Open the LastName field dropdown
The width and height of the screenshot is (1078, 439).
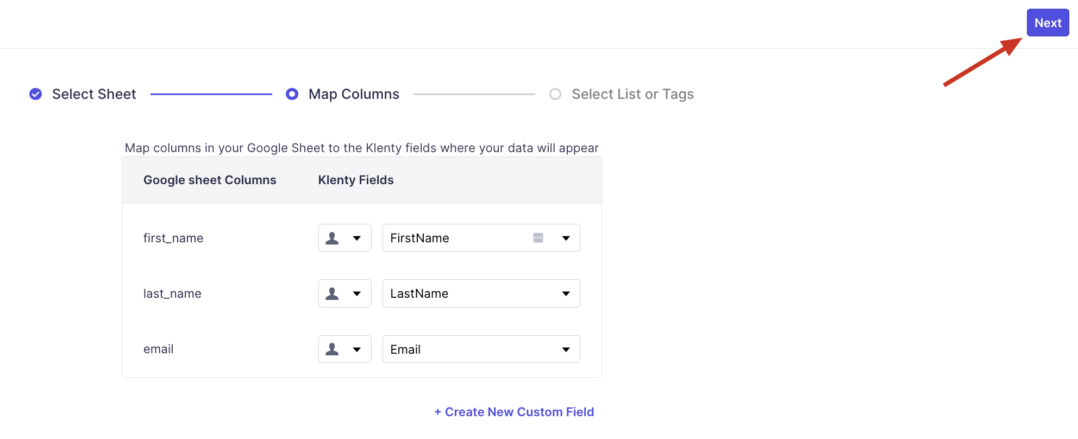pyautogui.click(x=566, y=293)
